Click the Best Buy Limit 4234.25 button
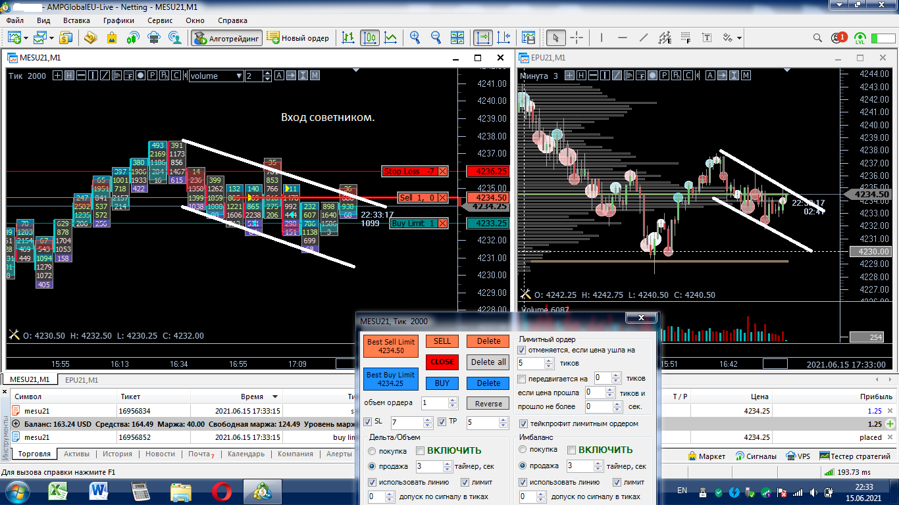The image size is (899, 505). click(391, 379)
